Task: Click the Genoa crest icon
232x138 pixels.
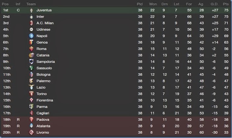Action: pyautogui.click(x=31, y=42)
